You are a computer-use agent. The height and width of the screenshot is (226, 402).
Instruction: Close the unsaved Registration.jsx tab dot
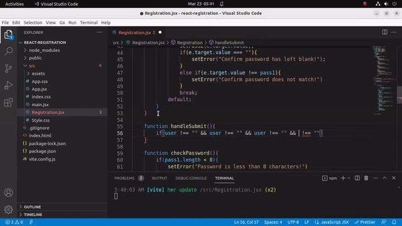[160, 32]
